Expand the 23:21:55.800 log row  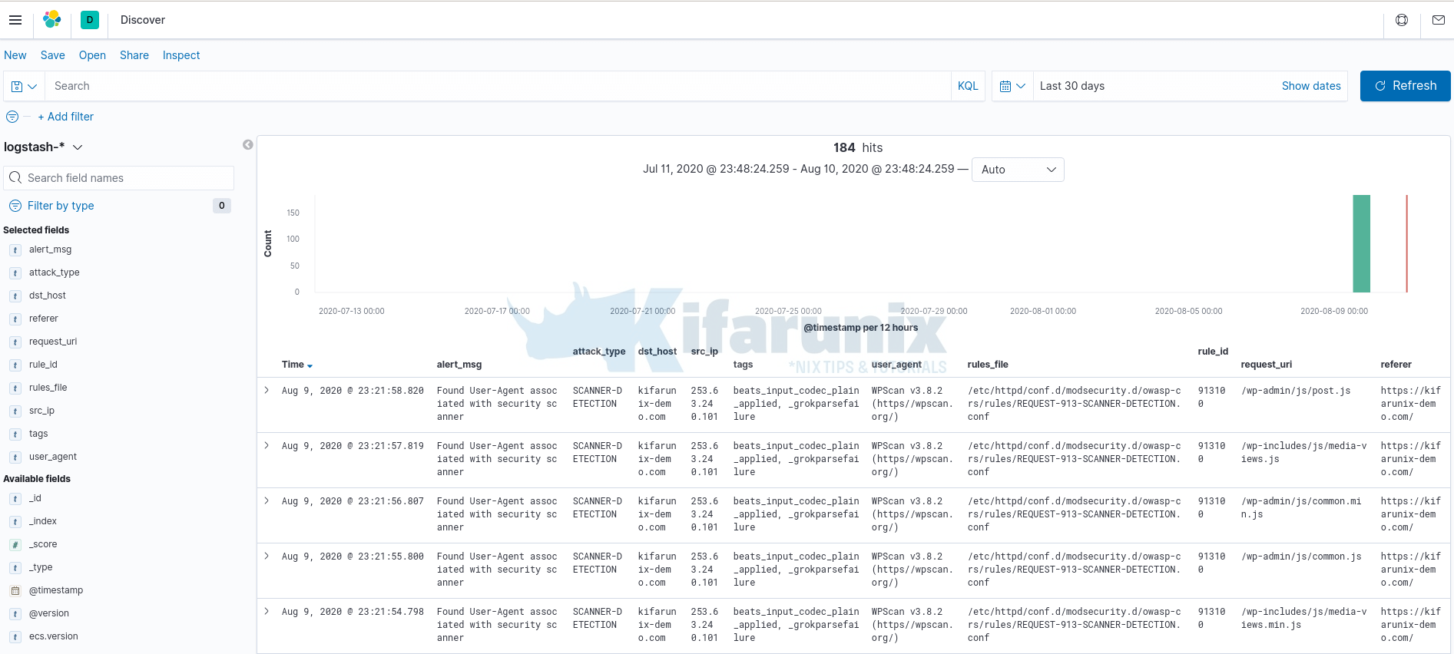point(267,556)
